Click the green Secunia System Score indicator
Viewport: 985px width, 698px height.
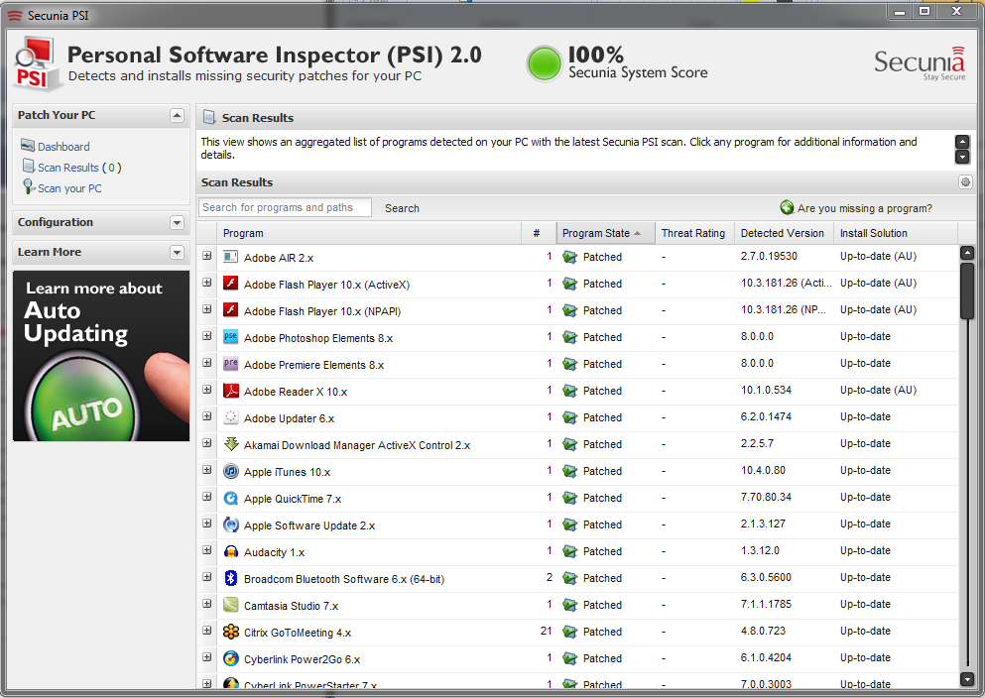click(544, 63)
